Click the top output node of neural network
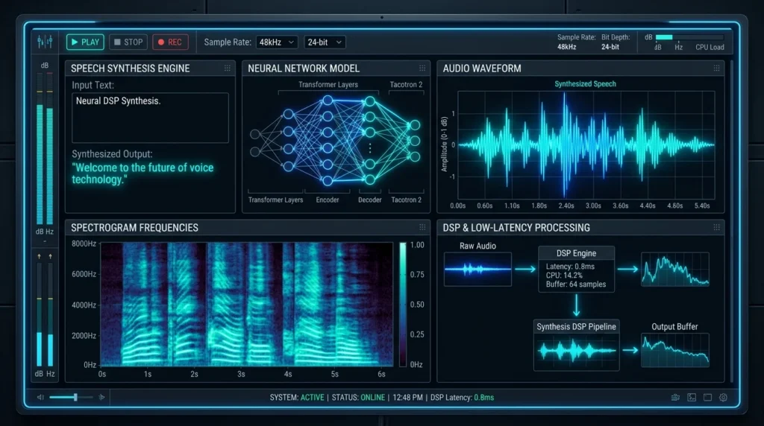 (415, 125)
